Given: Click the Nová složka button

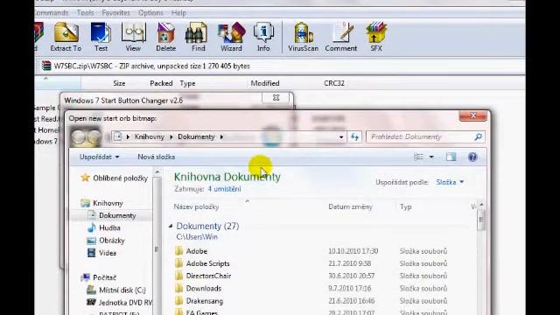Looking at the screenshot, I should [x=157, y=157].
